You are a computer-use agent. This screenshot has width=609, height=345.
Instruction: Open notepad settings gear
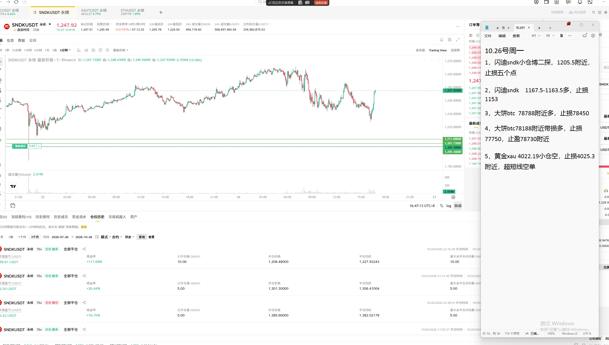pos(593,36)
